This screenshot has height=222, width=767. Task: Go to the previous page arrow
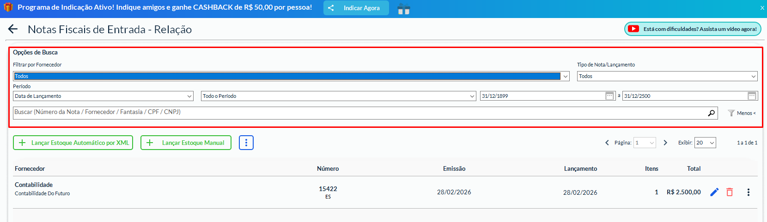(x=607, y=143)
